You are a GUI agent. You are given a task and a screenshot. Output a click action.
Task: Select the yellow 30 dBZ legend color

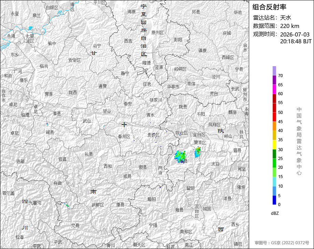point(274,145)
